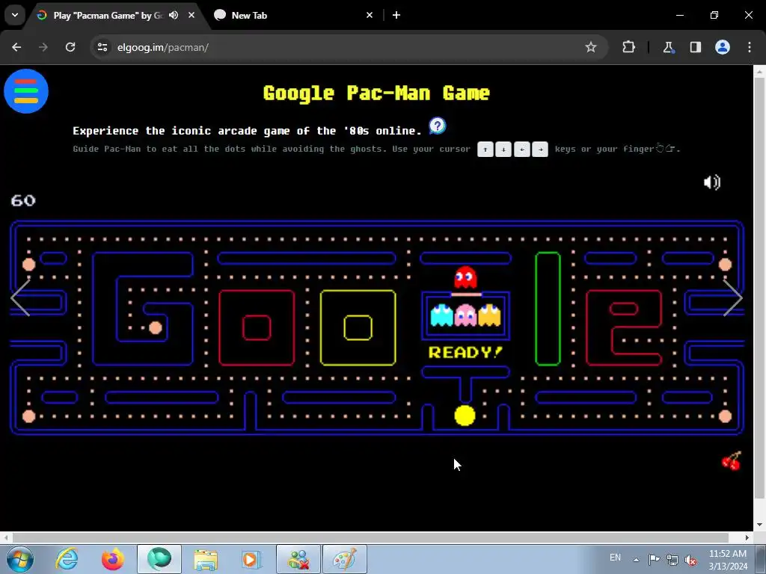Click the pink ghost in the pen
Viewport: 766px width, 574px height.
coord(465,315)
